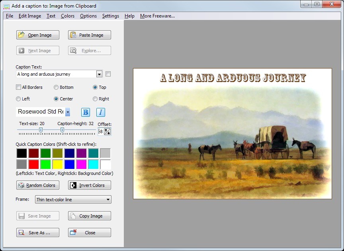Click the Save As disk button
Screen dimensions: 344x251
click(x=38, y=233)
